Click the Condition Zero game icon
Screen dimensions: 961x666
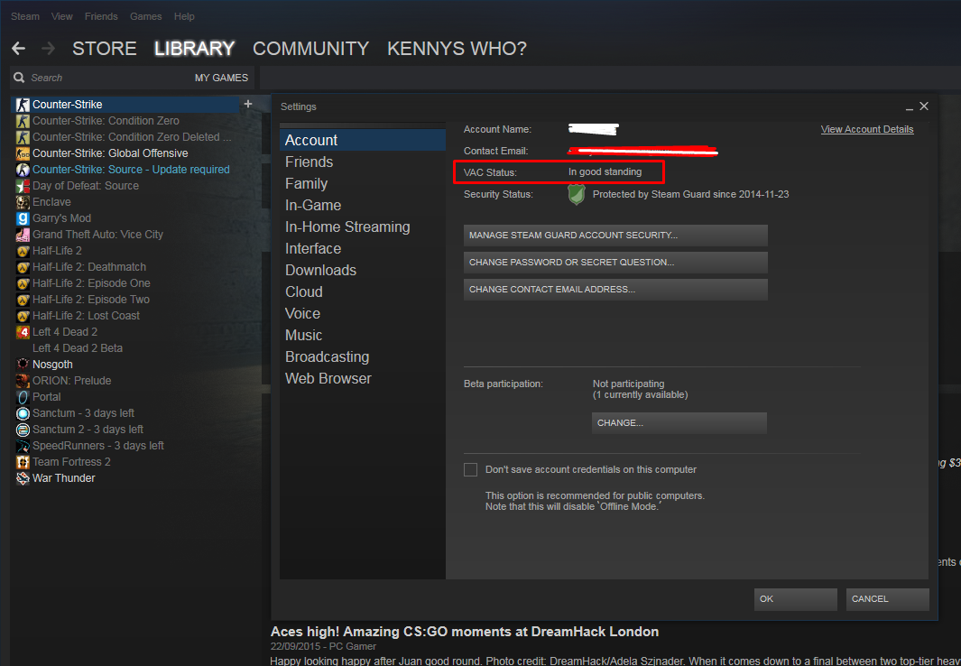click(x=23, y=121)
